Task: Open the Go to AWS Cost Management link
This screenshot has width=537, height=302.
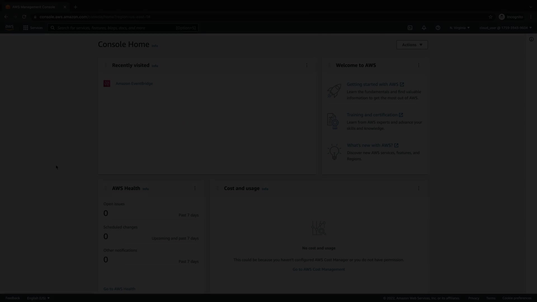Action: [319, 269]
